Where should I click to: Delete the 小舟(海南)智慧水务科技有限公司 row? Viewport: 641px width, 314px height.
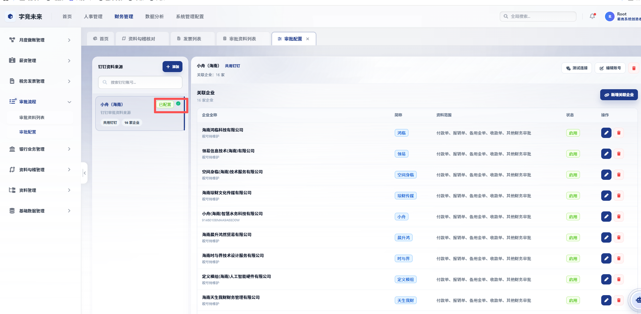[619, 217]
